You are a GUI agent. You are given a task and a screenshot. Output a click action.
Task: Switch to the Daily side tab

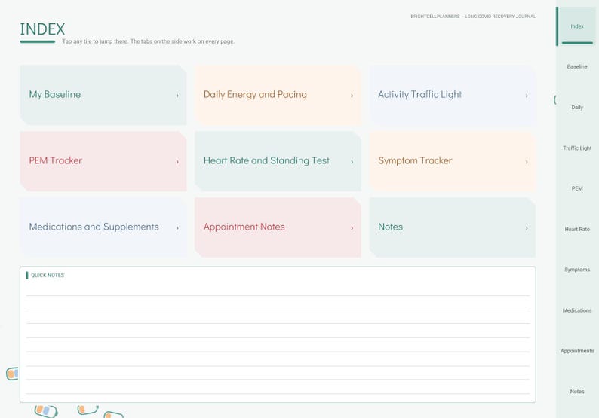point(577,108)
